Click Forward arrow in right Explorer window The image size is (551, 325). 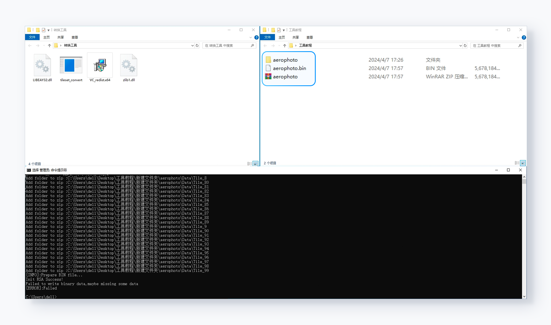pos(273,45)
